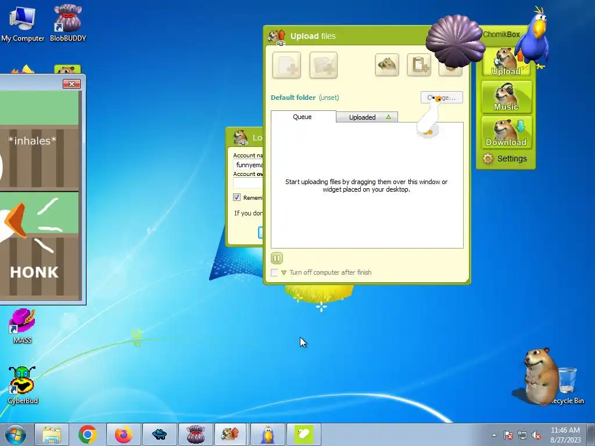Click the taskbar clock showing 11:46 AM
Viewport: 595px width, 446px height.
click(x=565, y=434)
